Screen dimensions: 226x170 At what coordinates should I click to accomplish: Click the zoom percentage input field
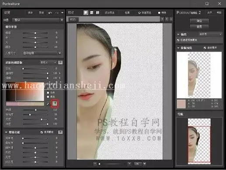[x=137, y=164]
